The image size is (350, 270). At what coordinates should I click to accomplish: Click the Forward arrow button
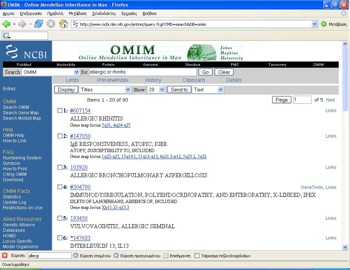pos(22,24)
